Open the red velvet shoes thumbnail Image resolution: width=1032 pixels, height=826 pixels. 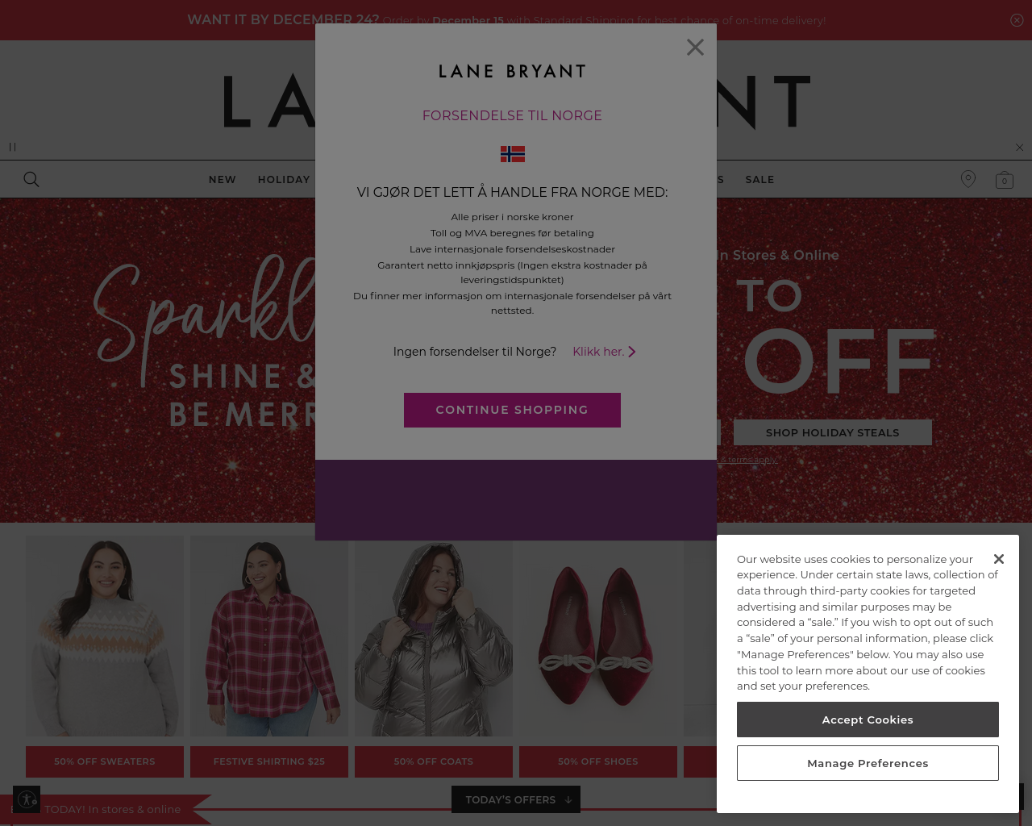coord(598,636)
